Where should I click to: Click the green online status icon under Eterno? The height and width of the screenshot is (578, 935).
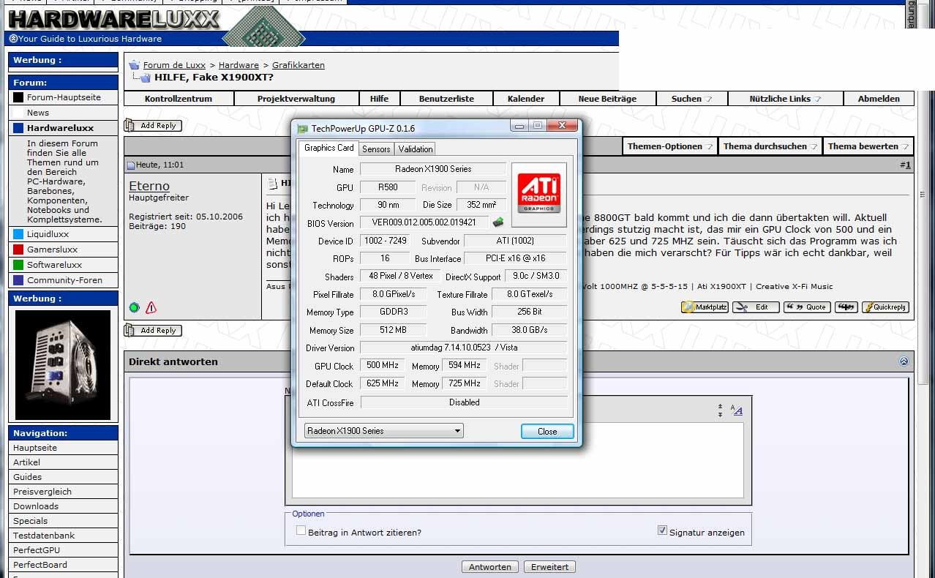[x=134, y=307]
